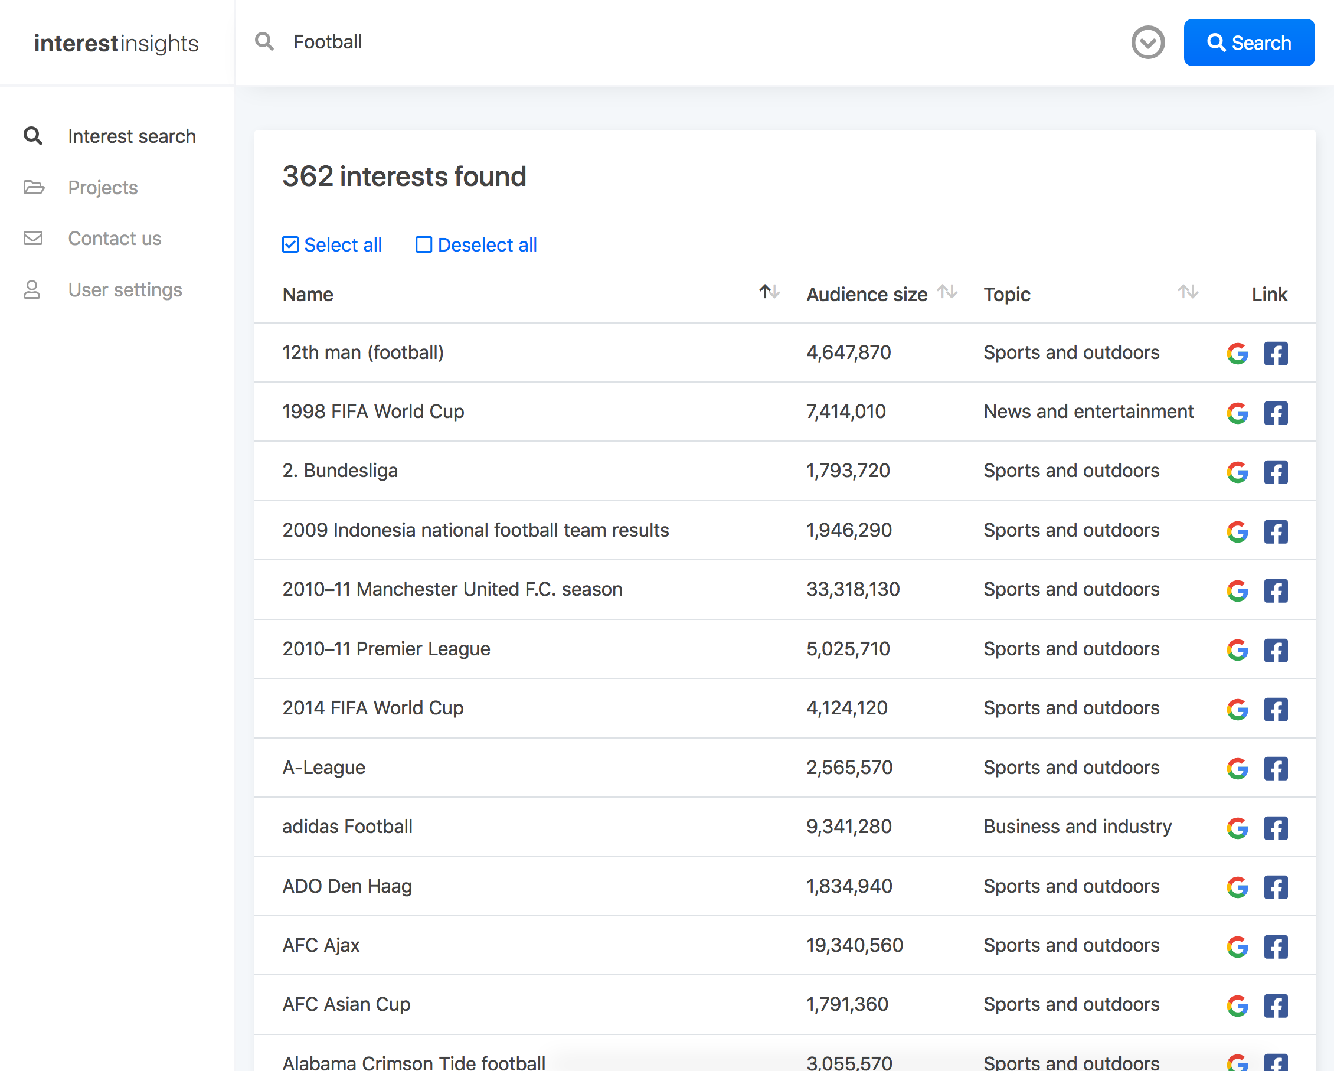This screenshot has height=1071, width=1334.
Task: Click 2009 Indonesia national football team results name
Action: coord(476,530)
